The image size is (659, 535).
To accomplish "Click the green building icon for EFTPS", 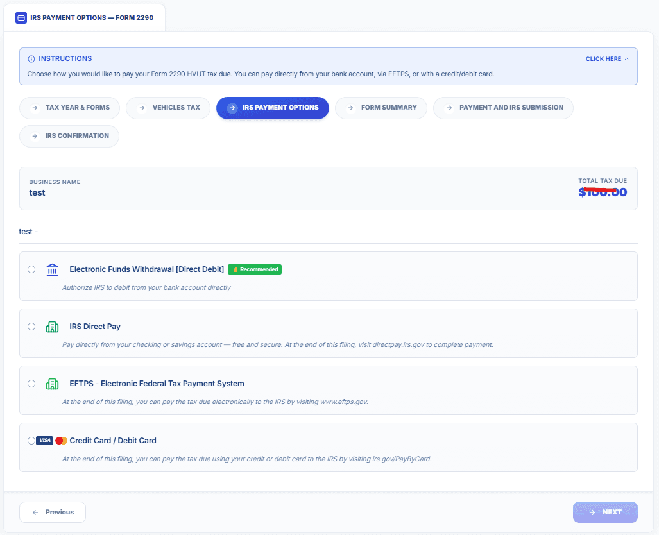I will [52, 384].
